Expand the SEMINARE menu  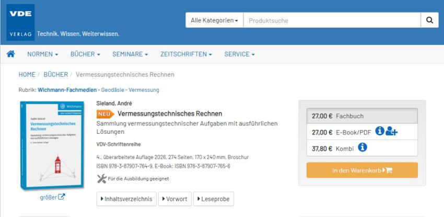coord(130,54)
